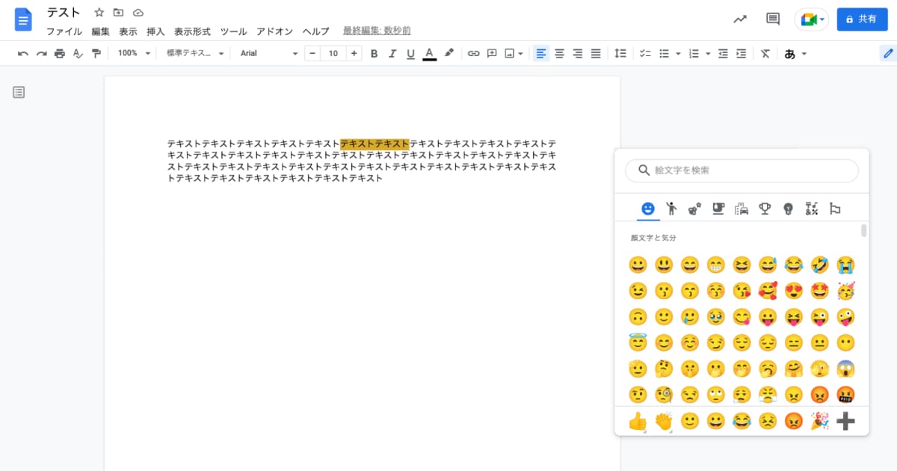Screen dimensions: 897x471
Task: Clear formatting on selected text
Action: pyautogui.click(x=765, y=53)
